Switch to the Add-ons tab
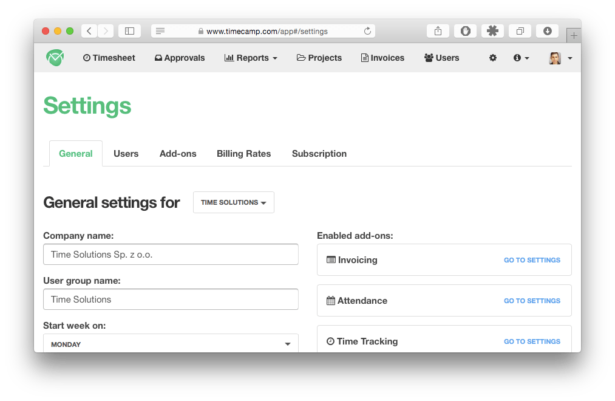Screen dimensions: 615x401 point(178,154)
